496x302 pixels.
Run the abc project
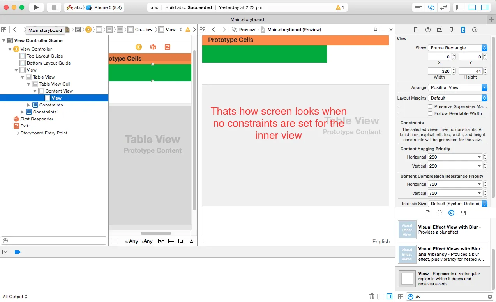point(36,7)
